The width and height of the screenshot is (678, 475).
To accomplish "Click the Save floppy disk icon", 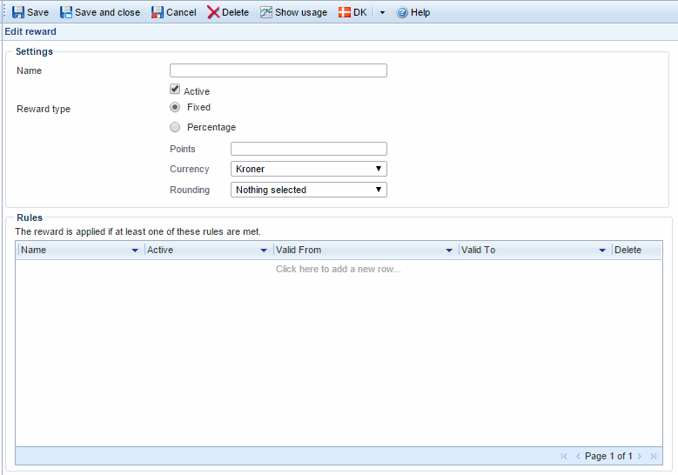I will point(18,13).
